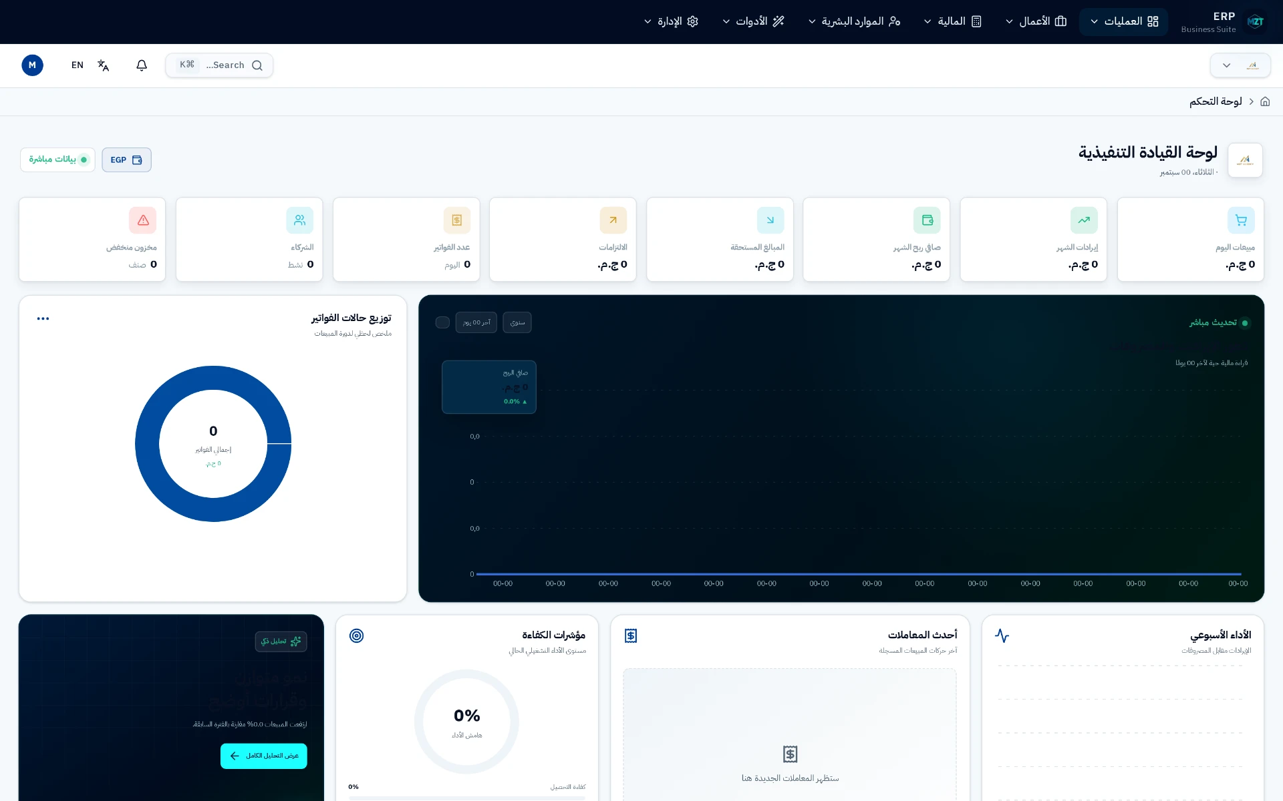
Task: Click the بيانات مباشرة live data badge
Action: click(57, 160)
